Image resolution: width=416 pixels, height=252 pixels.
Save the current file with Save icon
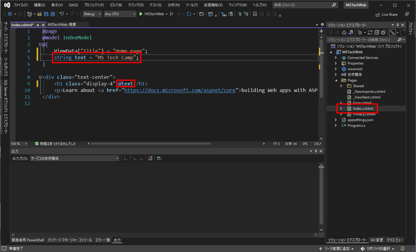pos(46,14)
